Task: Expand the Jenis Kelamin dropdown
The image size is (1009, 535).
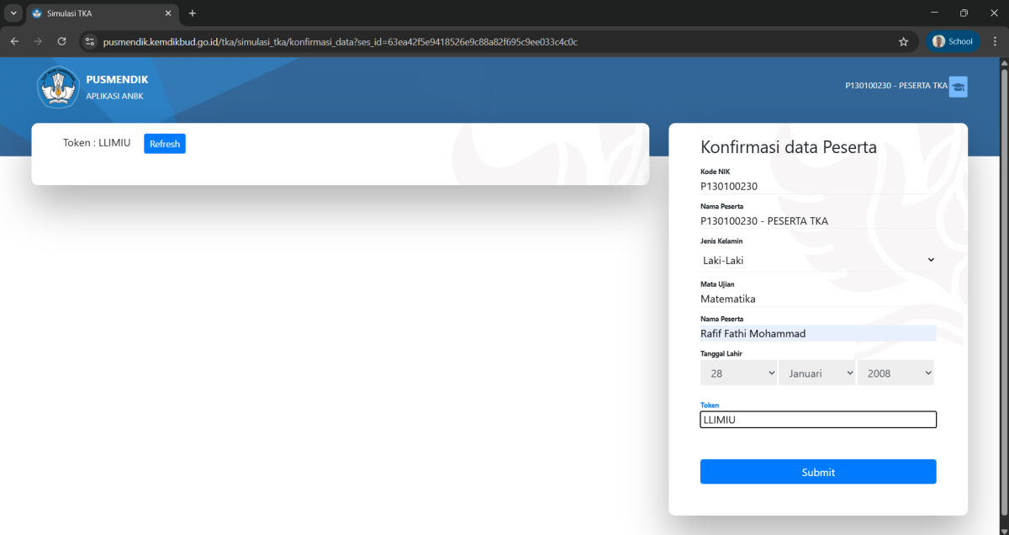Action: (x=817, y=260)
